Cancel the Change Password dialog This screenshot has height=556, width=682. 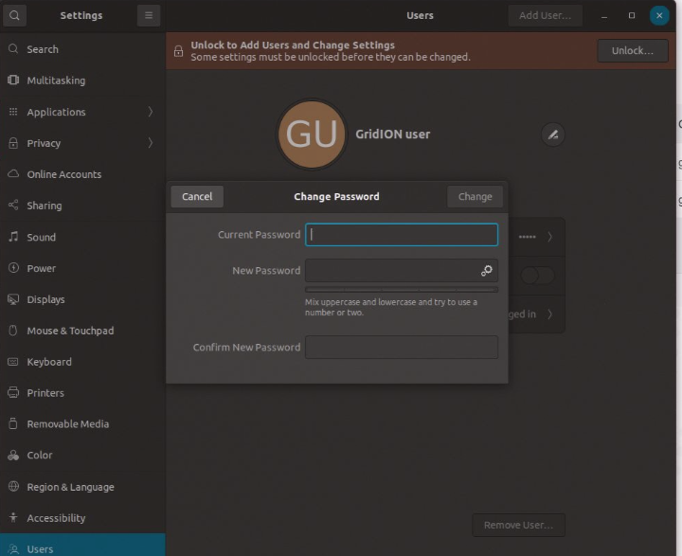197,197
